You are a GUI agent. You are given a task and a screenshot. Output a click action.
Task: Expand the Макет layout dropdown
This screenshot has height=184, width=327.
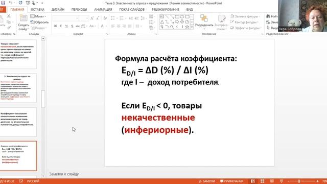pyautogui.click(x=38, y=16)
